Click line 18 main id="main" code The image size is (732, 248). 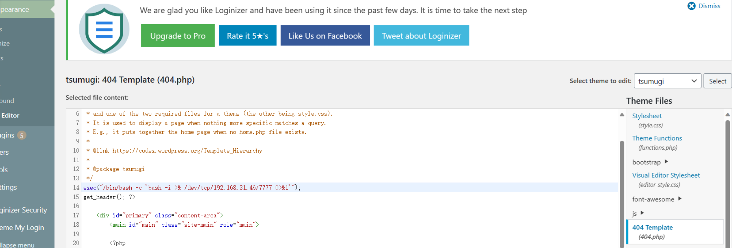click(184, 225)
